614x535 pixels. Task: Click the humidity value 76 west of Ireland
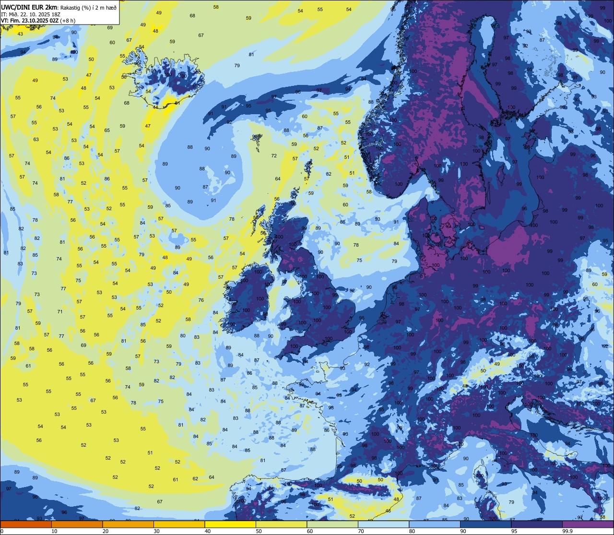click(201, 300)
